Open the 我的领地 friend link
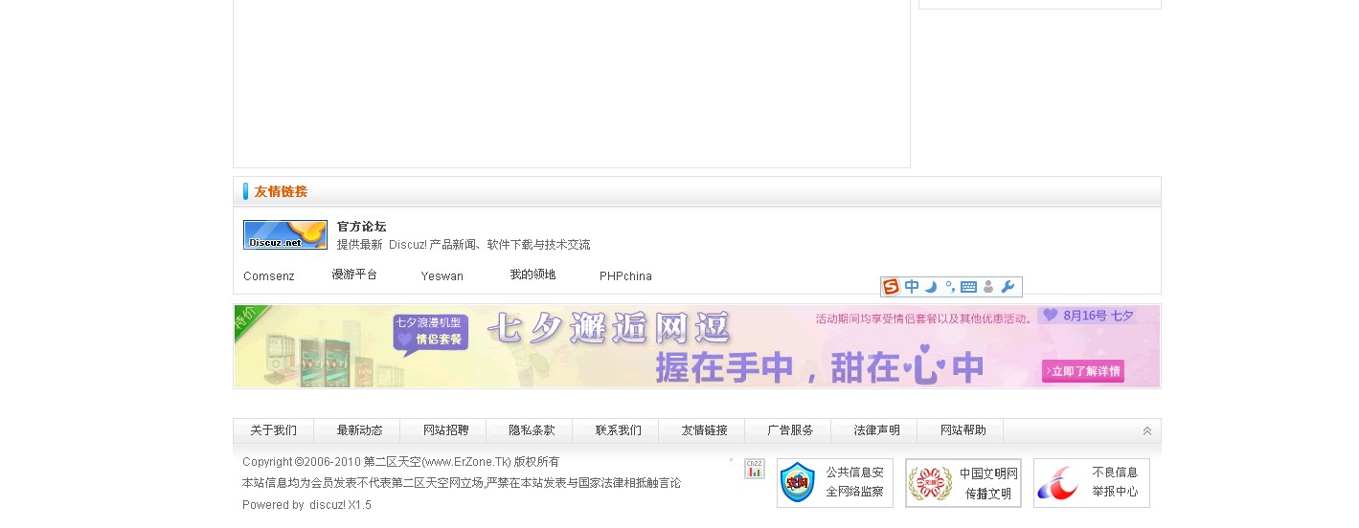1359x528 pixels. tap(532, 275)
